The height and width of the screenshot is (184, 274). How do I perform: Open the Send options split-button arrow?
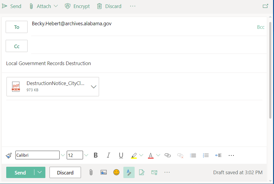click(39, 172)
